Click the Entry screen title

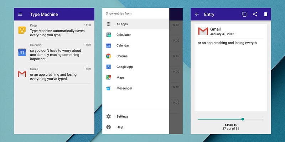coord(209,15)
